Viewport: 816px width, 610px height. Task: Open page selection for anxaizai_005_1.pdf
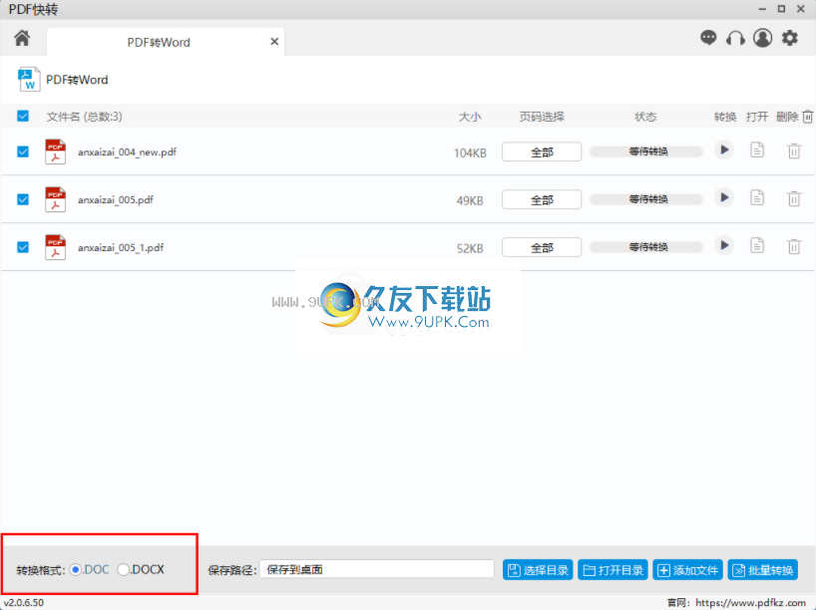(x=542, y=247)
